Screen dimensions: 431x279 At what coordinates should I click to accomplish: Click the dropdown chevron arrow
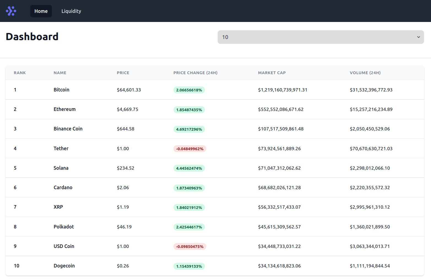tap(418, 37)
